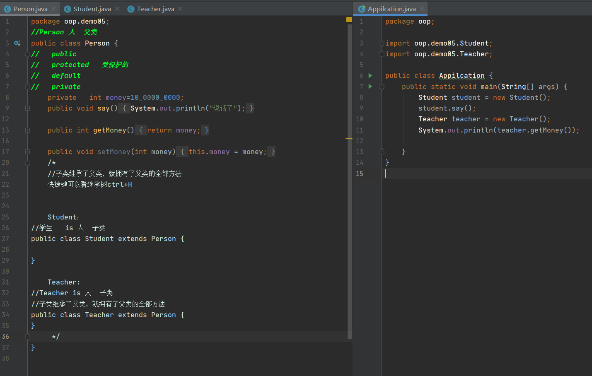Switch to the Student.java tab
The image size is (592, 376).
[x=92, y=9]
